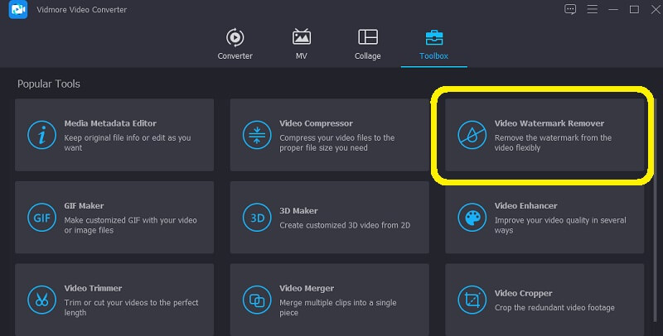
Task: Click 'Trim or cut your videos' description
Action: pyautogui.click(x=131, y=307)
